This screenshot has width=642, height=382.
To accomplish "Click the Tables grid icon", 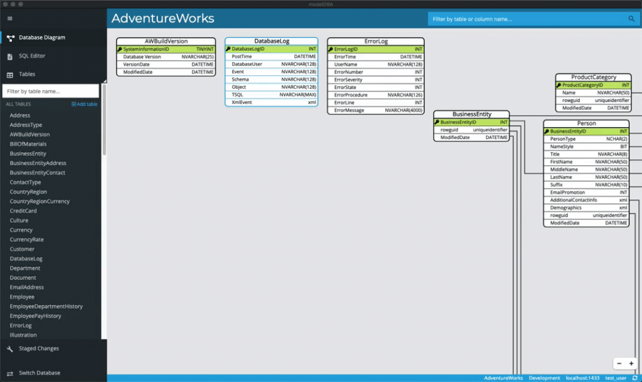I will click(x=10, y=75).
